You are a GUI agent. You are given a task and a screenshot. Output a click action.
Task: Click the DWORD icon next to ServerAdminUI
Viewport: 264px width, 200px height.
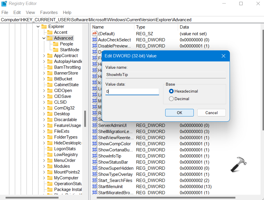coord(94,125)
